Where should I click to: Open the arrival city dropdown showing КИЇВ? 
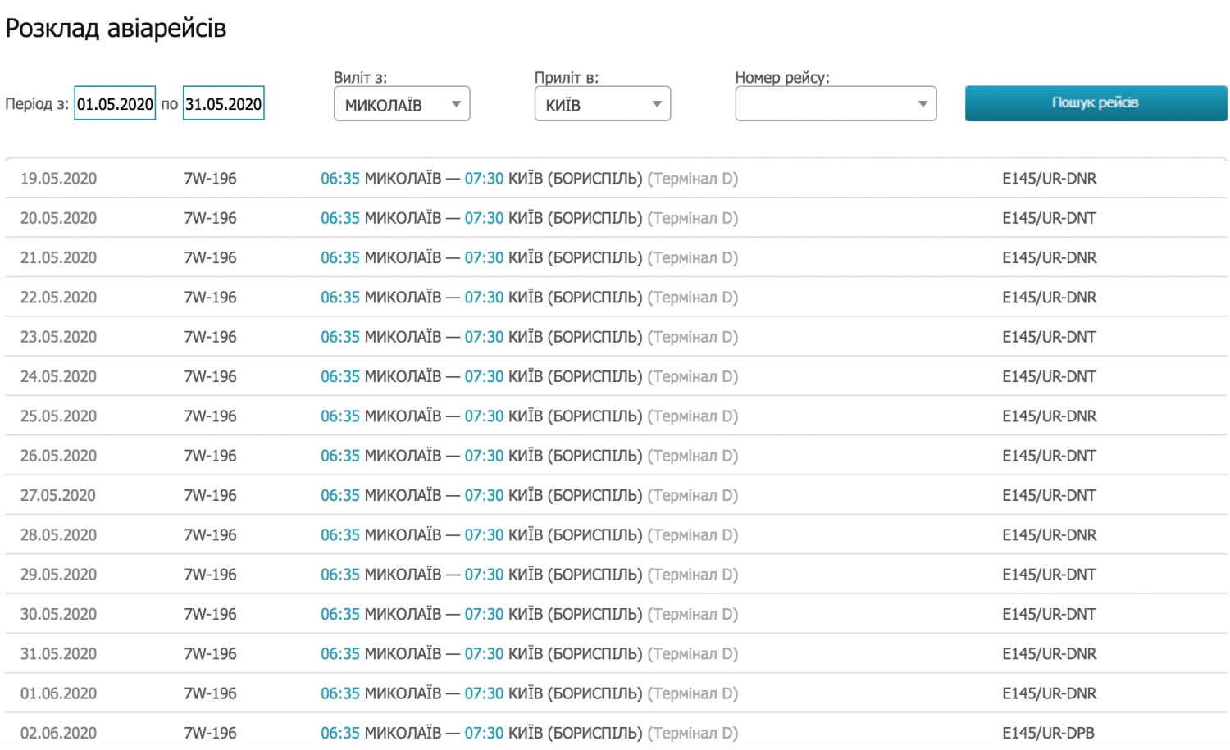point(603,104)
